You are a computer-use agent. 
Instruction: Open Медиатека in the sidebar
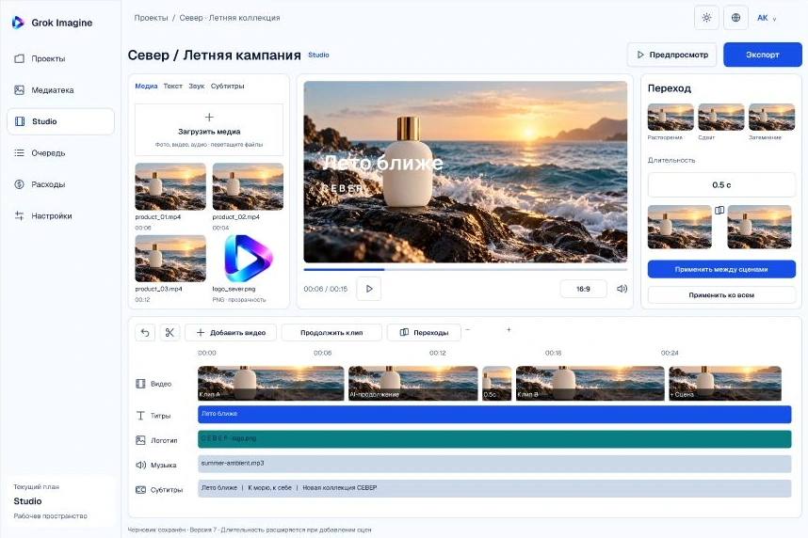(60, 90)
